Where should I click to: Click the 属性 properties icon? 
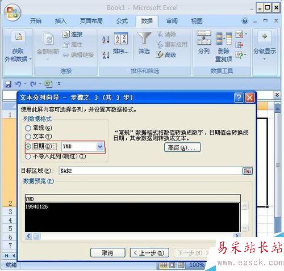[66, 45]
